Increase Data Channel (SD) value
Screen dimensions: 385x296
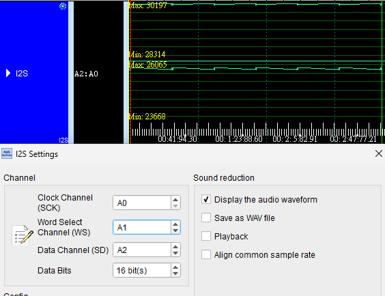point(175,247)
